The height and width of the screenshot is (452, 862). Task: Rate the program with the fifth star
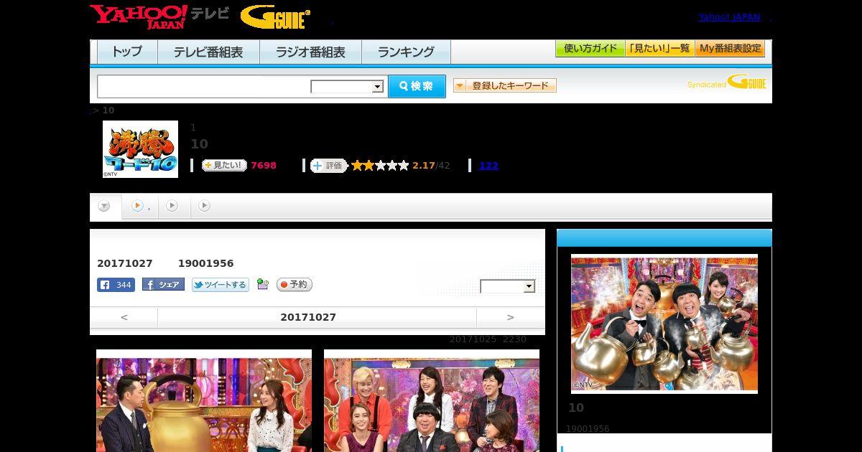[404, 166]
